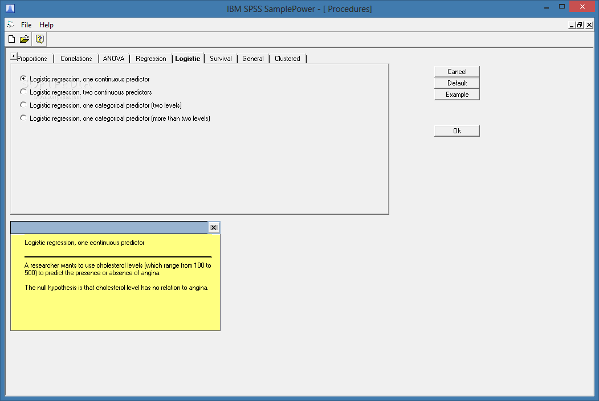Close the SamplePower application window
Screen dimensions: 599x401
582,6
